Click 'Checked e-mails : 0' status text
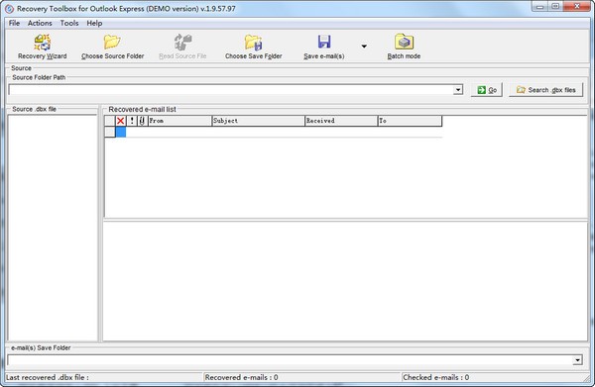 [436, 377]
